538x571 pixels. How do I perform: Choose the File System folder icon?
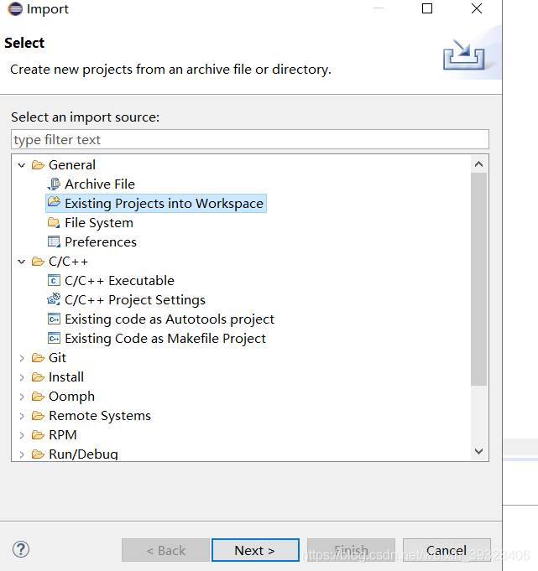pyautogui.click(x=54, y=222)
